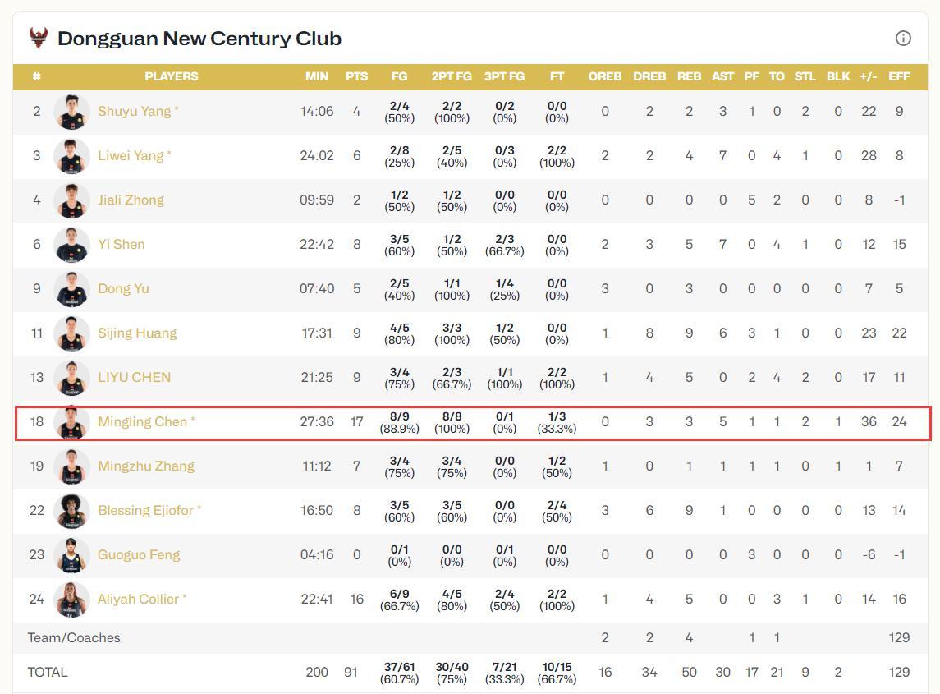Open Shuyu Yang's player photo
The image size is (940, 694).
click(x=71, y=112)
